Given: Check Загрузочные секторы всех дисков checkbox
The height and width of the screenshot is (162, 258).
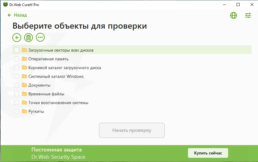Looking at the screenshot, I should [17, 50].
